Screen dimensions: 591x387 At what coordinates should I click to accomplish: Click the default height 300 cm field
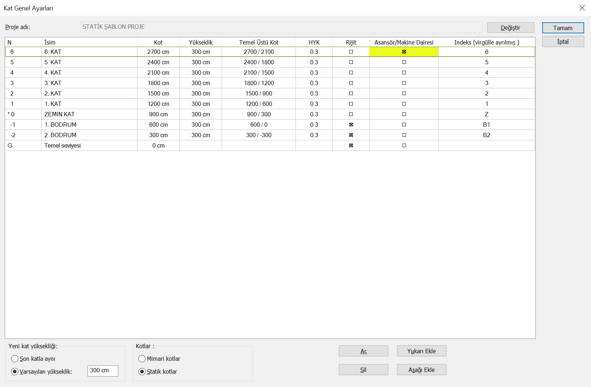pyautogui.click(x=103, y=371)
